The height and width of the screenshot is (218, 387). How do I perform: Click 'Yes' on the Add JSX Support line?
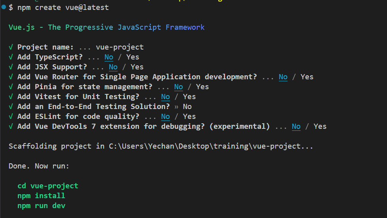click(x=137, y=67)
